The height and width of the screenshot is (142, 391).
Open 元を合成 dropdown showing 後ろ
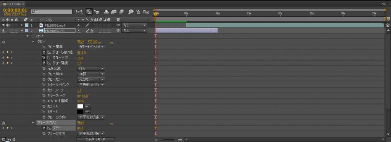point(91,69)
